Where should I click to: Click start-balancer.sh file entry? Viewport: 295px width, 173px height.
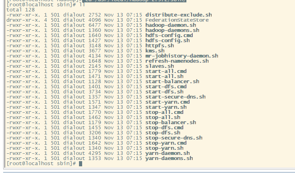point(172,81)
